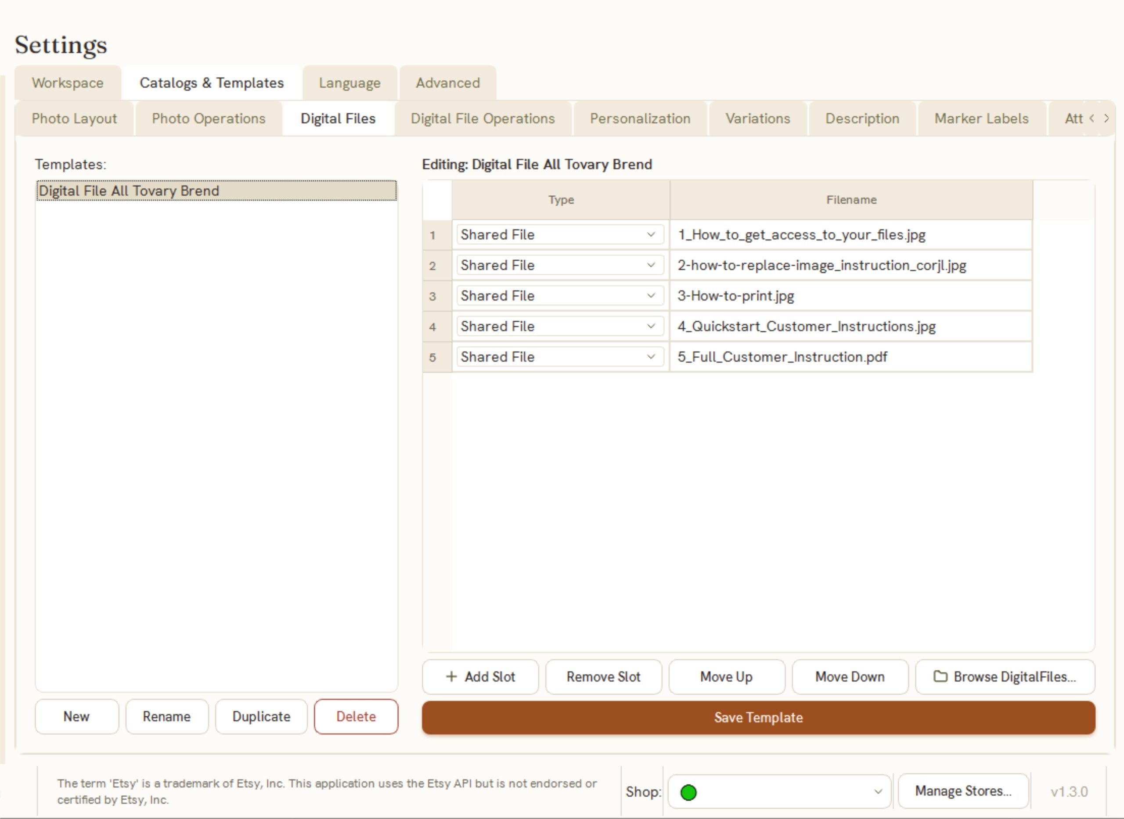Select the Digital Files sub-tab
The image size is (1124, 819).
point(338,119)
